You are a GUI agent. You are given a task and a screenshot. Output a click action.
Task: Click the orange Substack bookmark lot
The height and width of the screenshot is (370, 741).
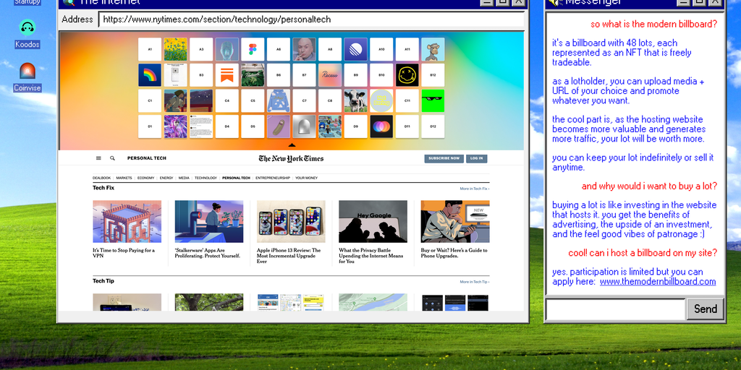[x=226, y=75]
